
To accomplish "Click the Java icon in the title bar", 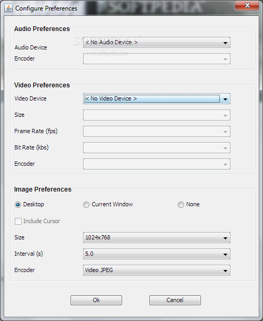I will [x=8, y=8].
